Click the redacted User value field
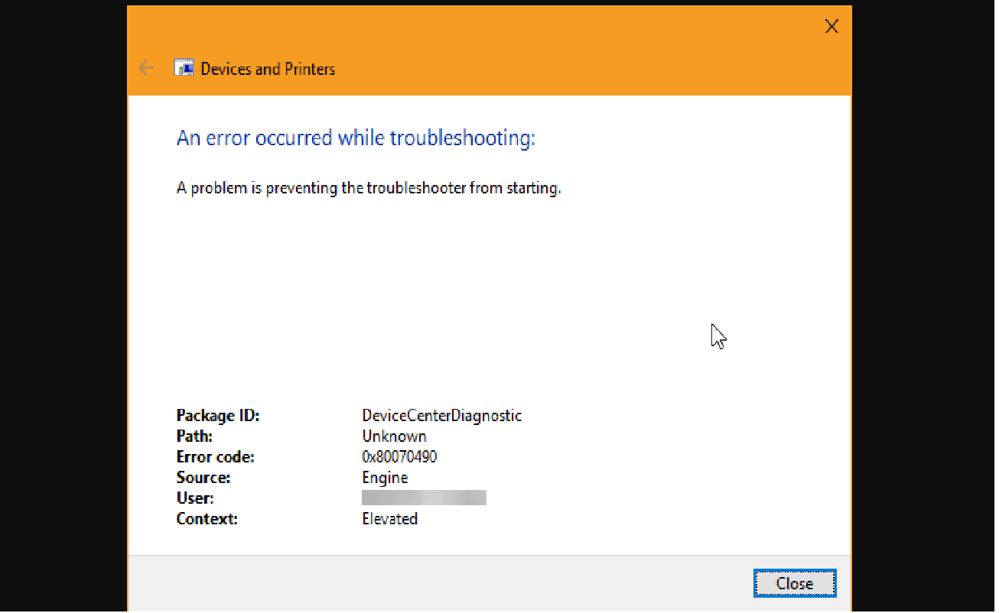Screen dimensions: 999x613 [425, 498]
